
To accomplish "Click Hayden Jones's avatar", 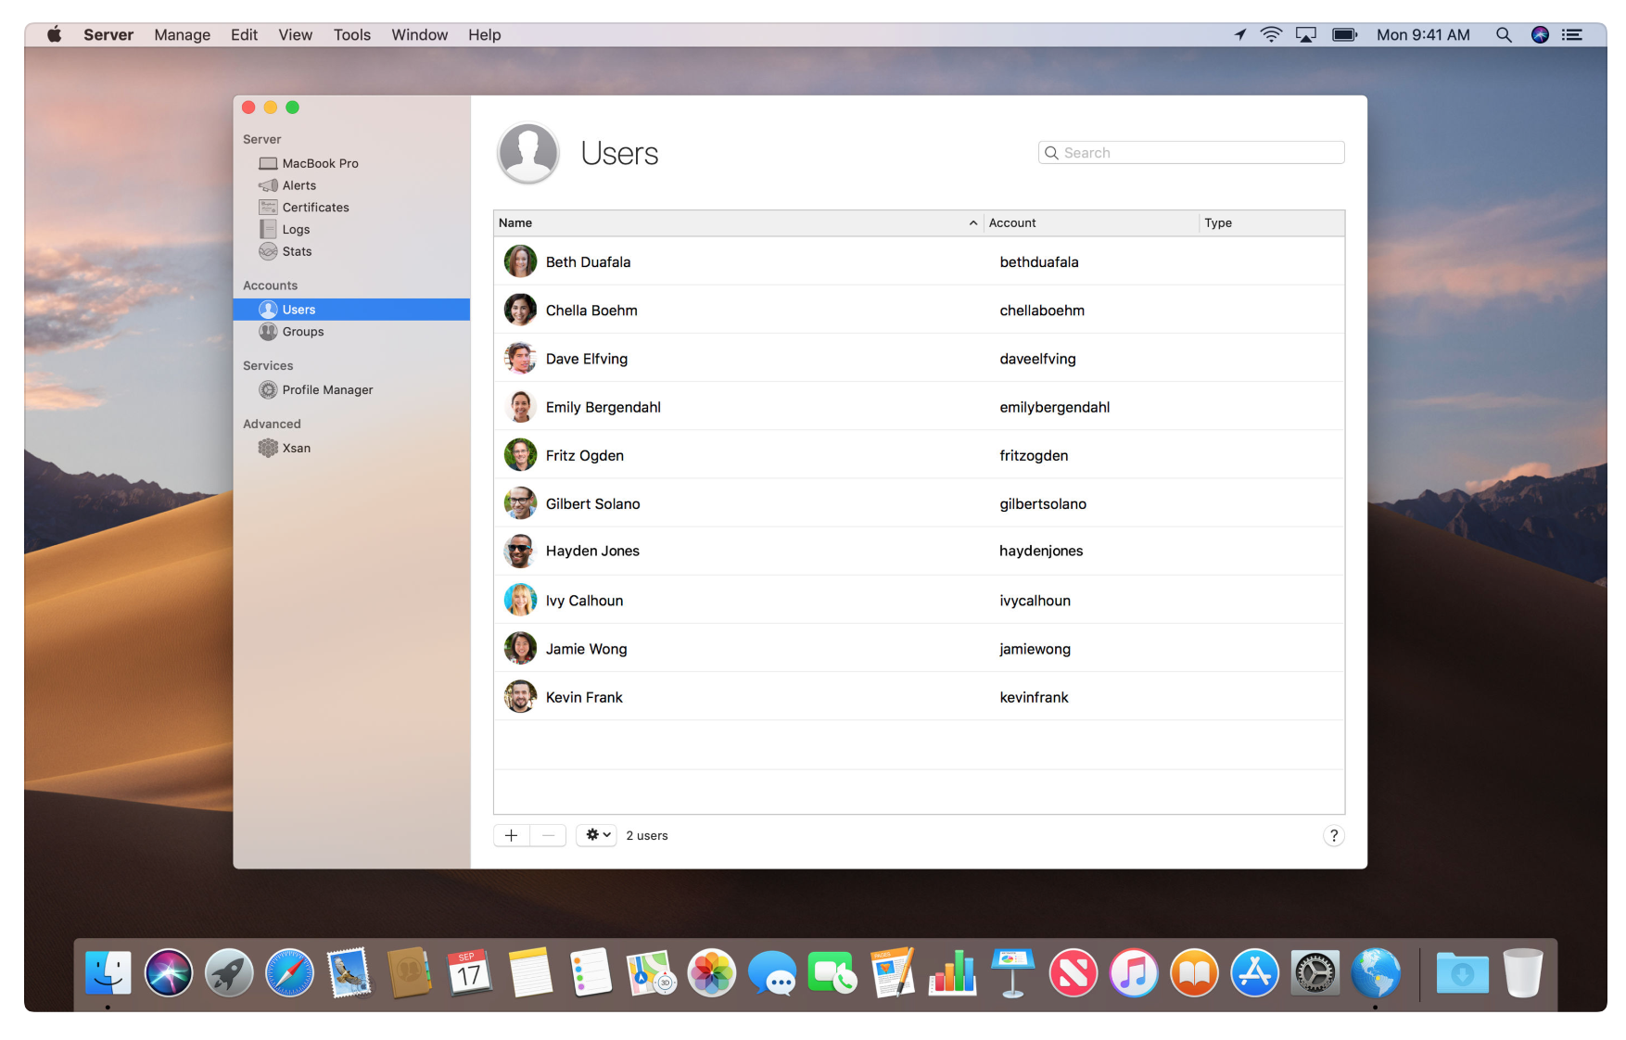I will pos(520,551).
